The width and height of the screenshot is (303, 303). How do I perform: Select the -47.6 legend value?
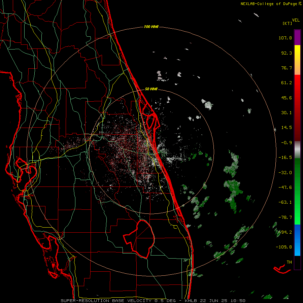(x=285, y=188)
